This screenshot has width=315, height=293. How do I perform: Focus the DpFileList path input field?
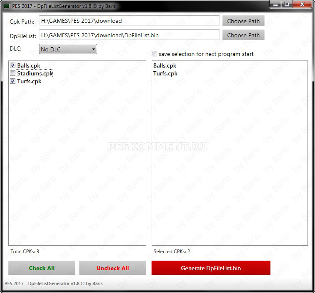click(x=129, y=35)
